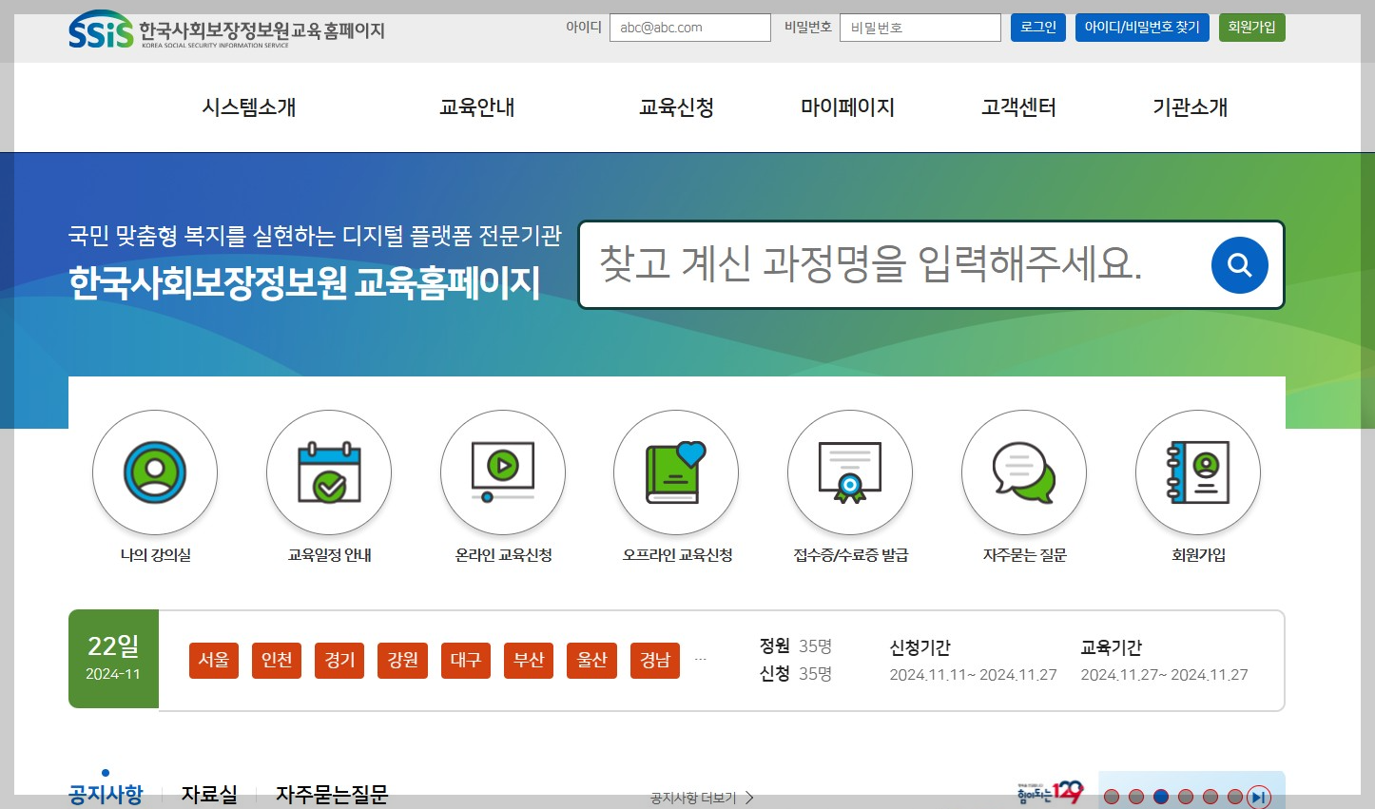
Task: Open the 마이페이지 menu
Action: coord(845,107)
